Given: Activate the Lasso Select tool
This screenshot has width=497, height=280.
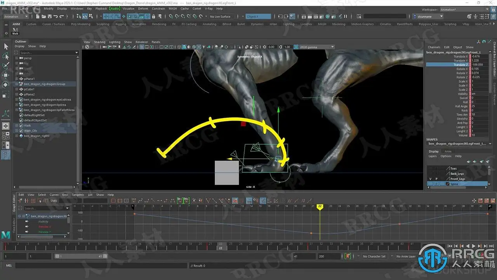Looking at the screenshot, I should (x=6, y=56).
